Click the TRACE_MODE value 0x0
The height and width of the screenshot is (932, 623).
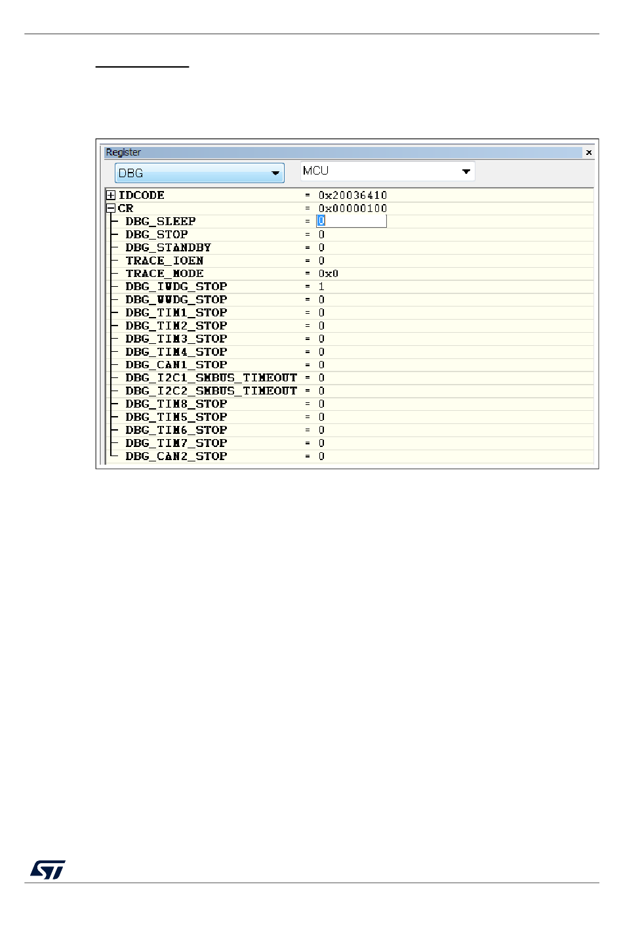pyautogui.click(x=329, y=274)
